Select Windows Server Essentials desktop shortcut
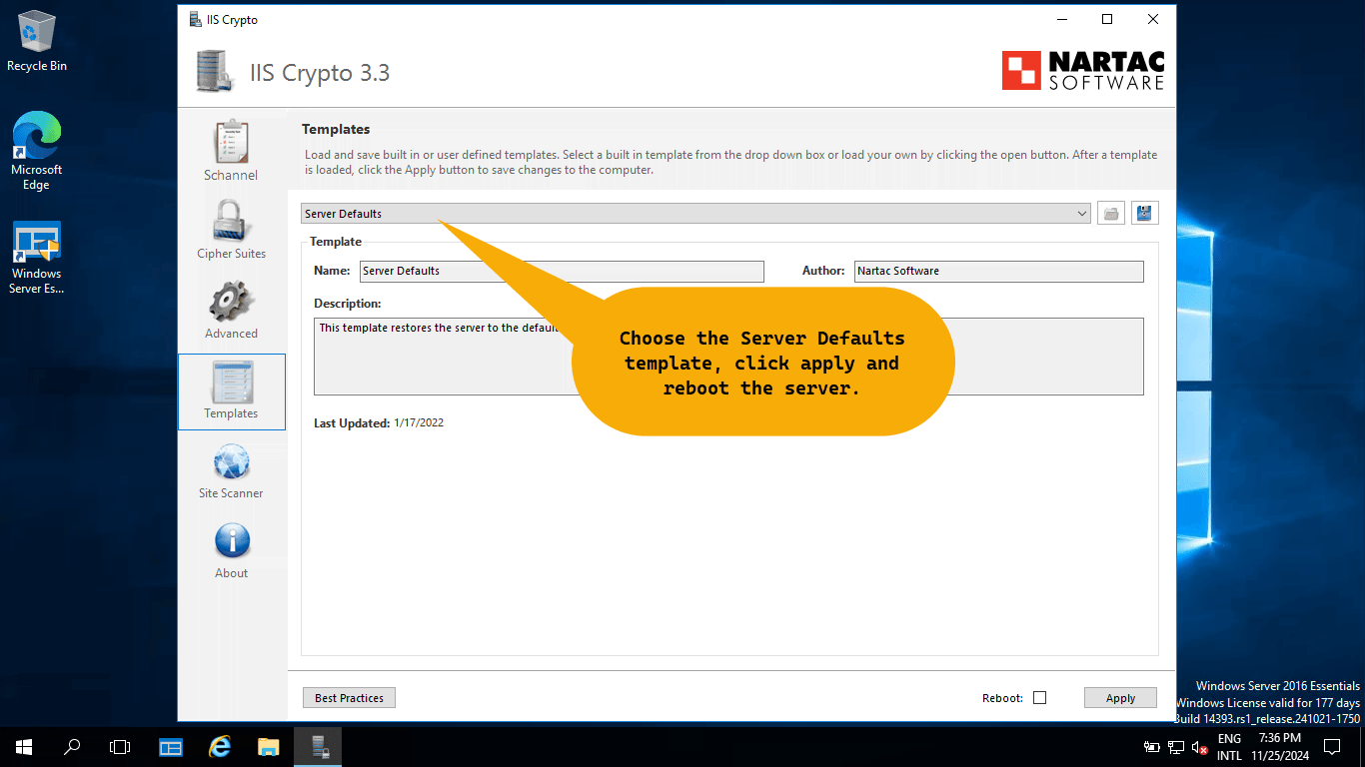Viewport: 1365px width, 767px height. tap(37, 258)
